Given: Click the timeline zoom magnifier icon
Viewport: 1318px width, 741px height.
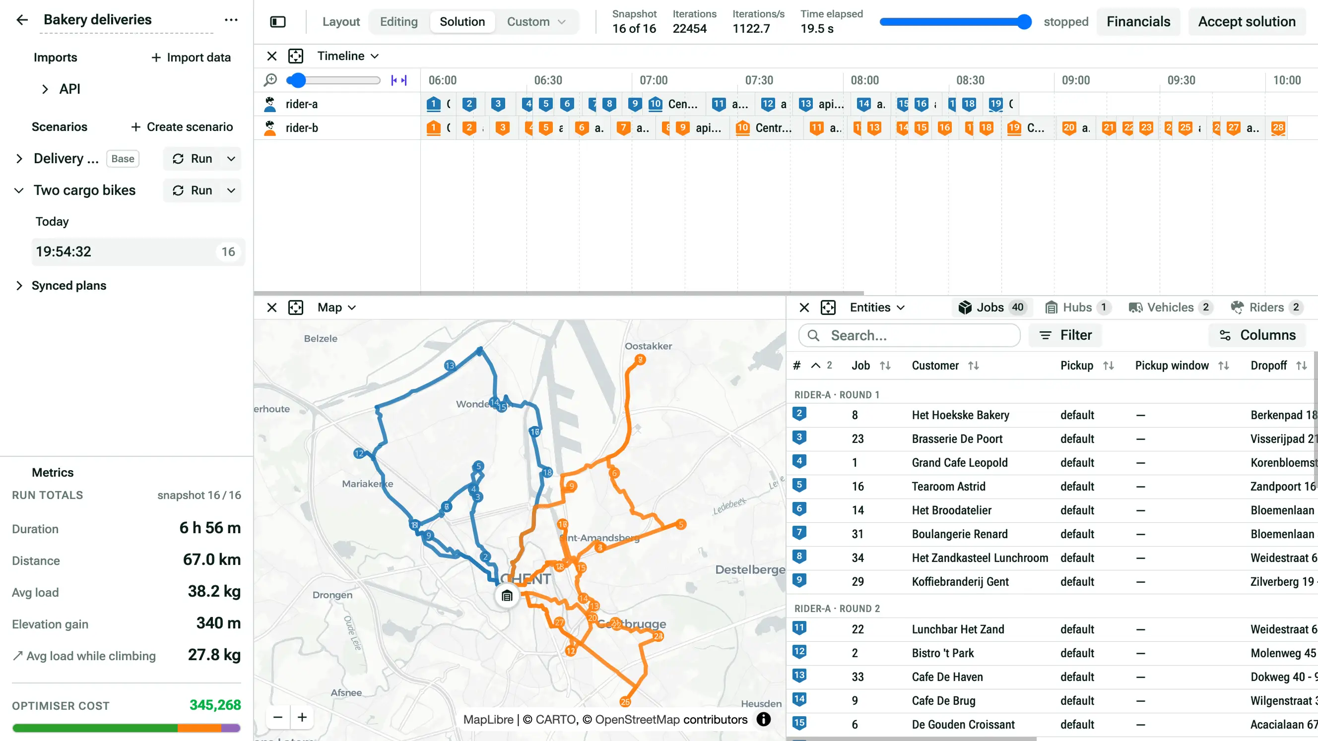Looking at the screenshot, I should pyautogui.click(x=270, y=80).
